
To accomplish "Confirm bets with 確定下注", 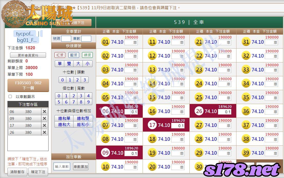I will click(x=38, y=172).
